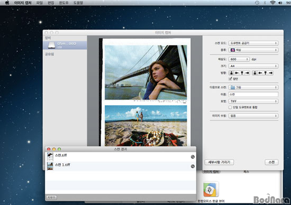Image resolution: width=291 pixels, height=205 pixels.
Task: Open the volume menu bar icon
Action: coord(280,3)
